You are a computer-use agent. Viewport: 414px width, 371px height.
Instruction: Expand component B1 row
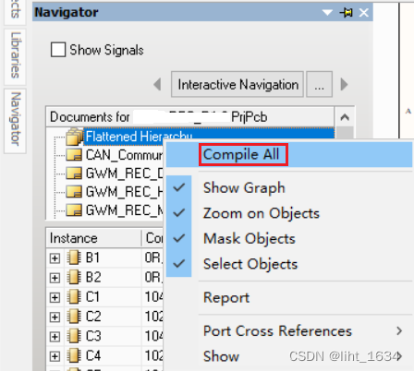click(55, 258)
